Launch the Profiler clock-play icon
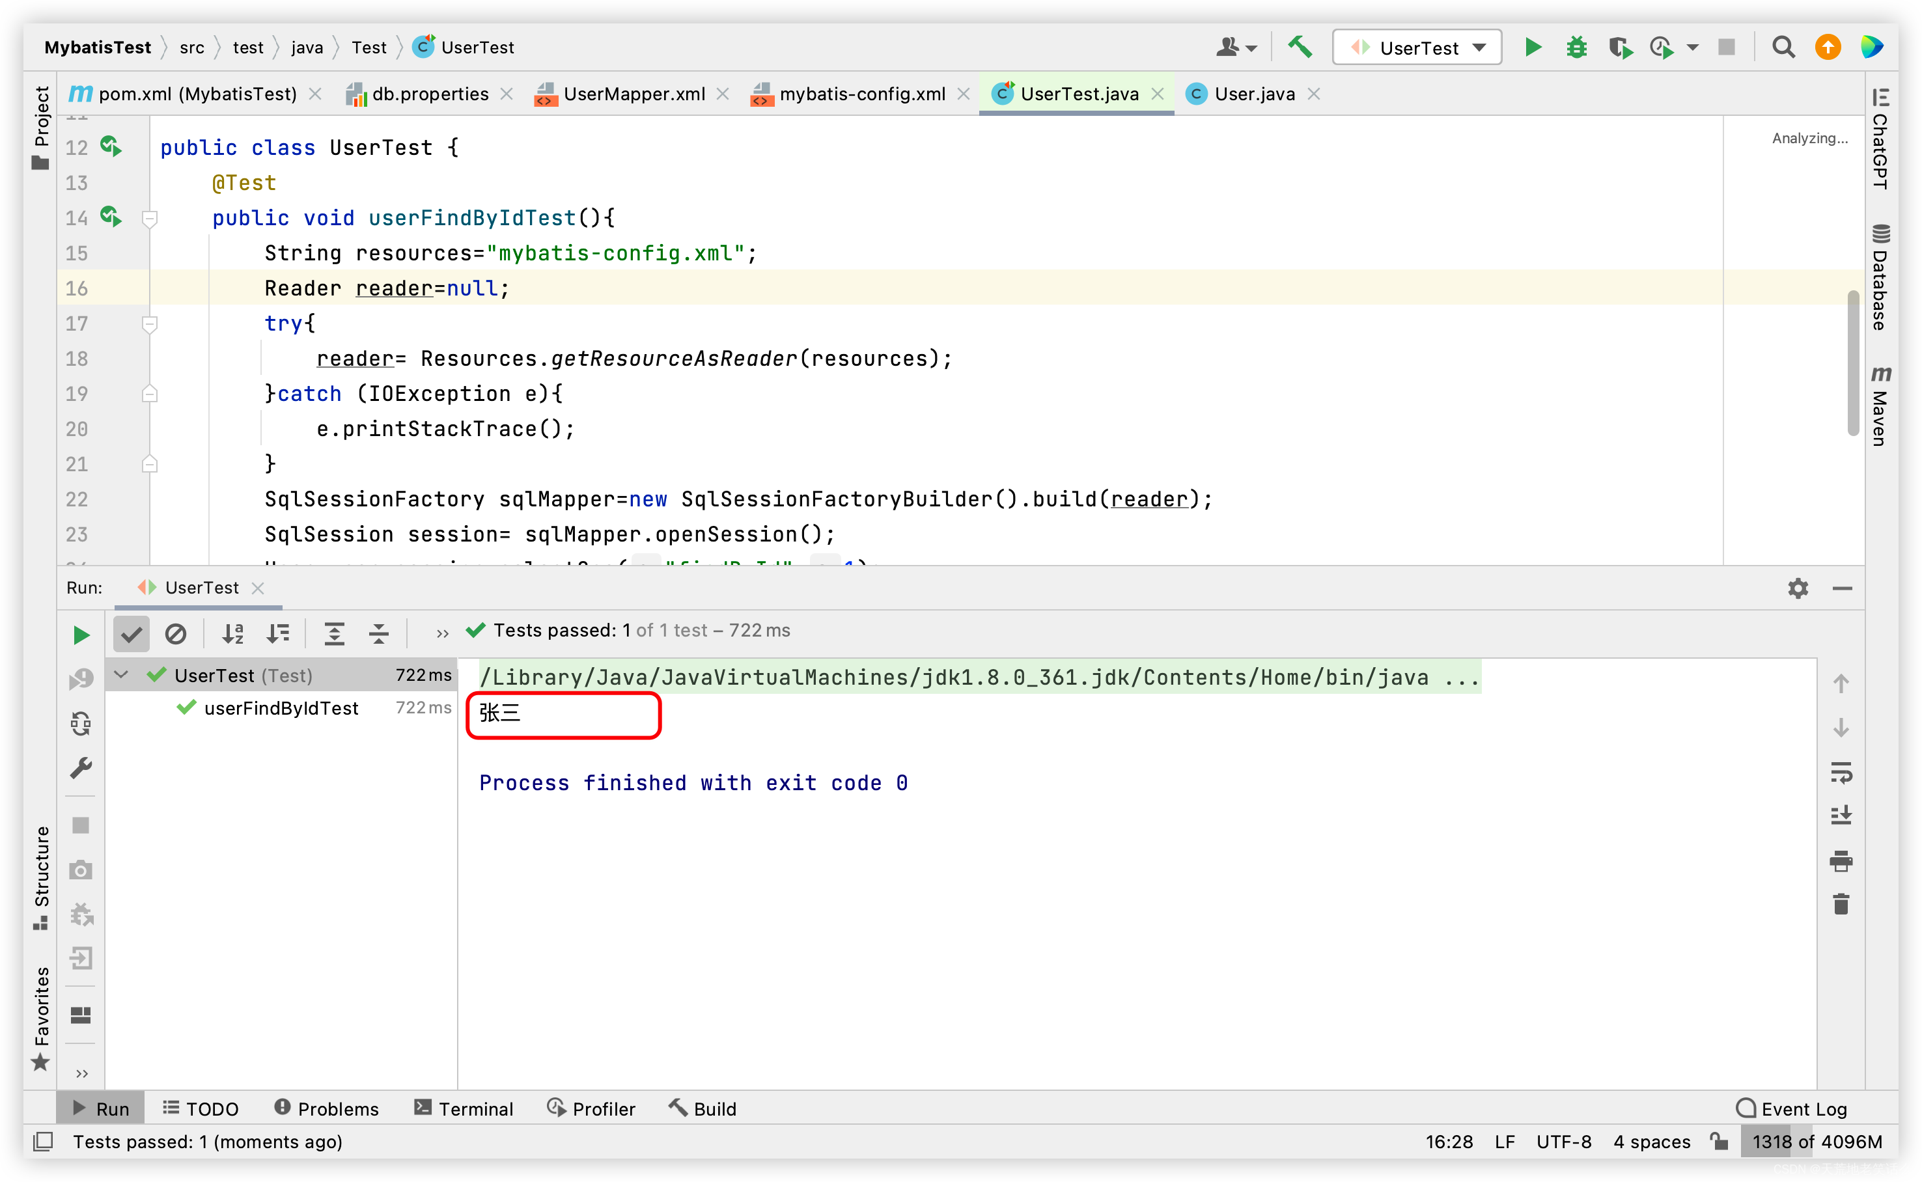The image size is (1922, 1182). [x=1662, y=47]
